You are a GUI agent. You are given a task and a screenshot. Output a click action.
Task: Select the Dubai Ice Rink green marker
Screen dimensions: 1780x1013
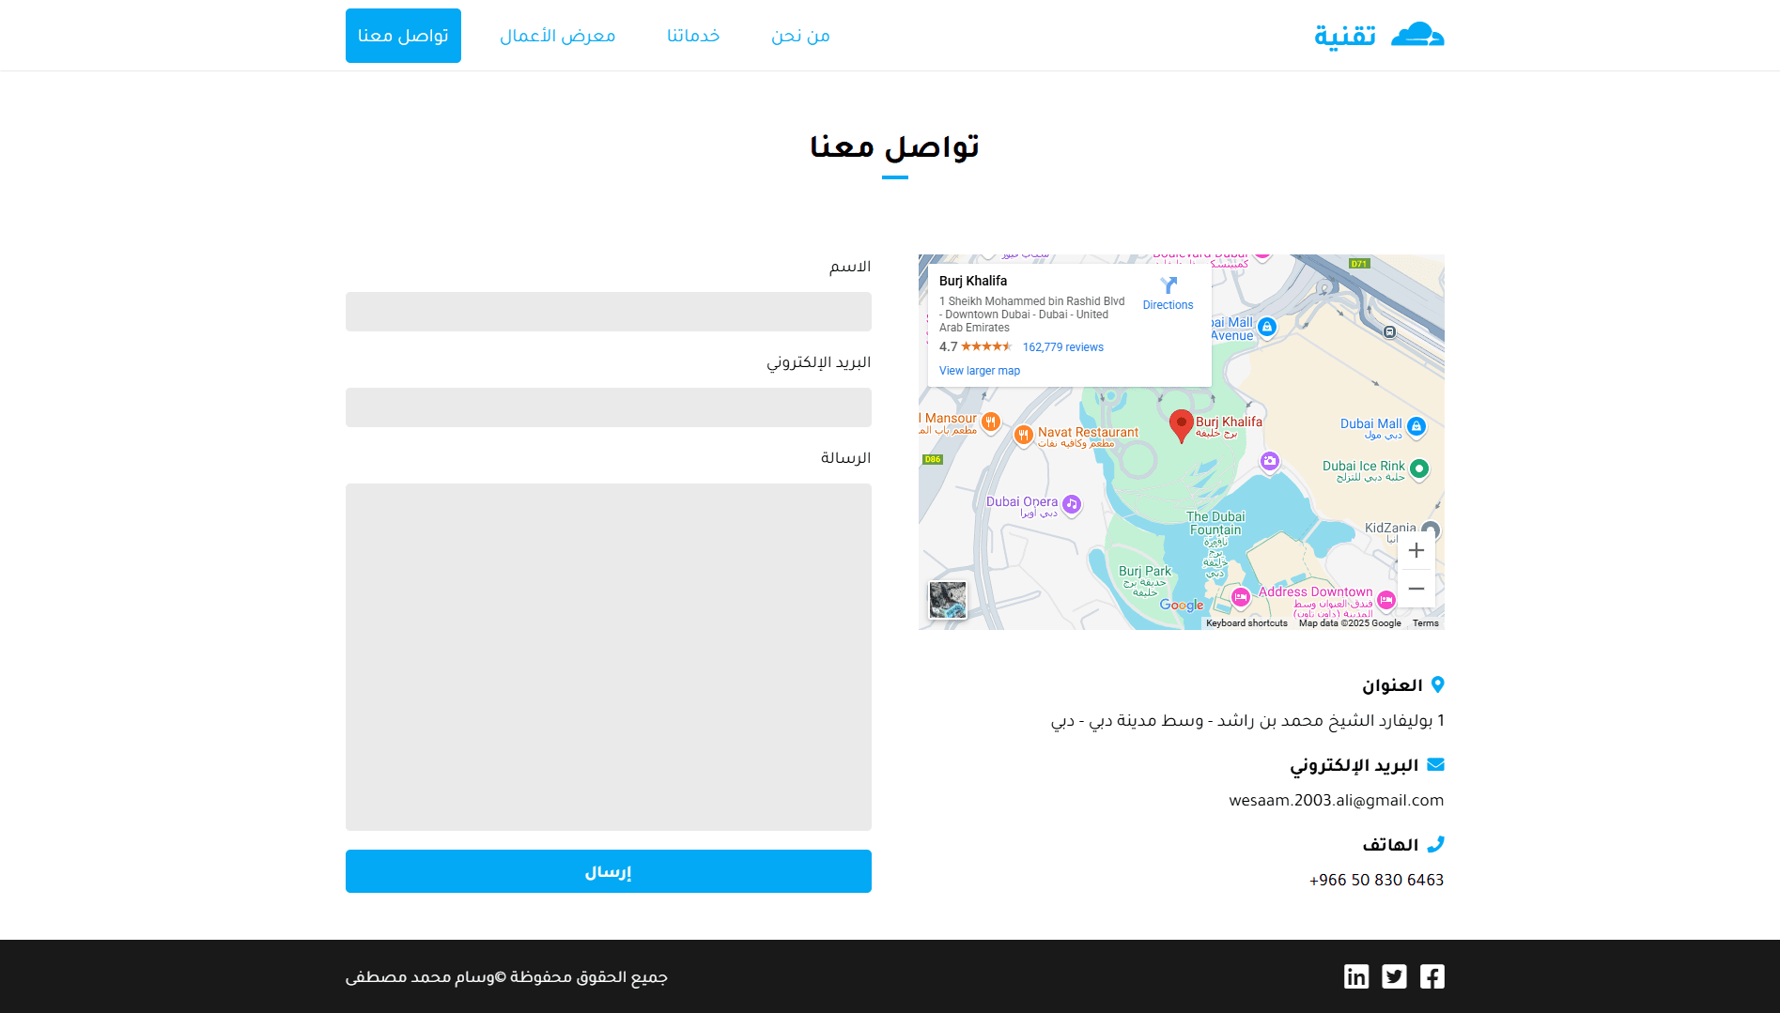tap(1419, 468)
